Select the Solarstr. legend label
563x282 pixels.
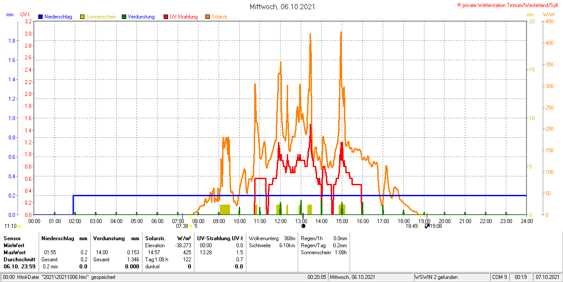[x=219, y=17]
